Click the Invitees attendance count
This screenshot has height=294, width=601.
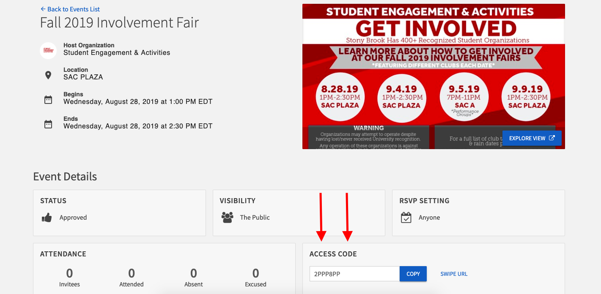(x=69, y=273)
